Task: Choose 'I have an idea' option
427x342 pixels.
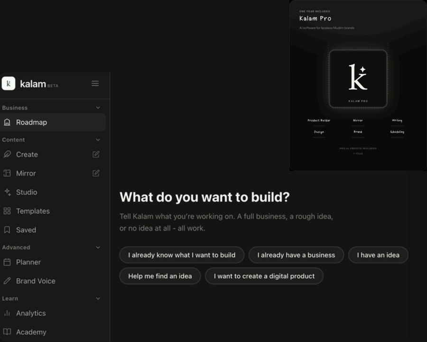Action: 378,255
